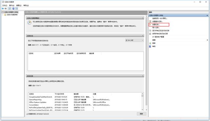Click AT 服务帐户配置 action
The width and height of the screenshot is (210, 121).
(158, 37)
